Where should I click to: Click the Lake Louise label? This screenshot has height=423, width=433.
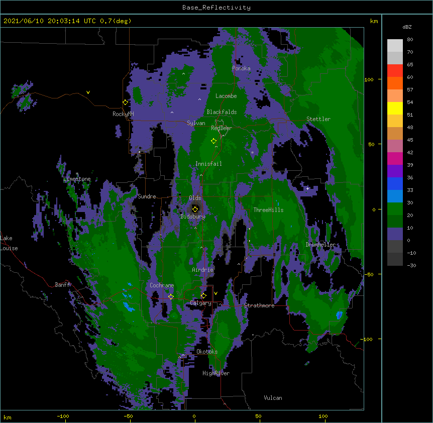click(x=9, y=243)
